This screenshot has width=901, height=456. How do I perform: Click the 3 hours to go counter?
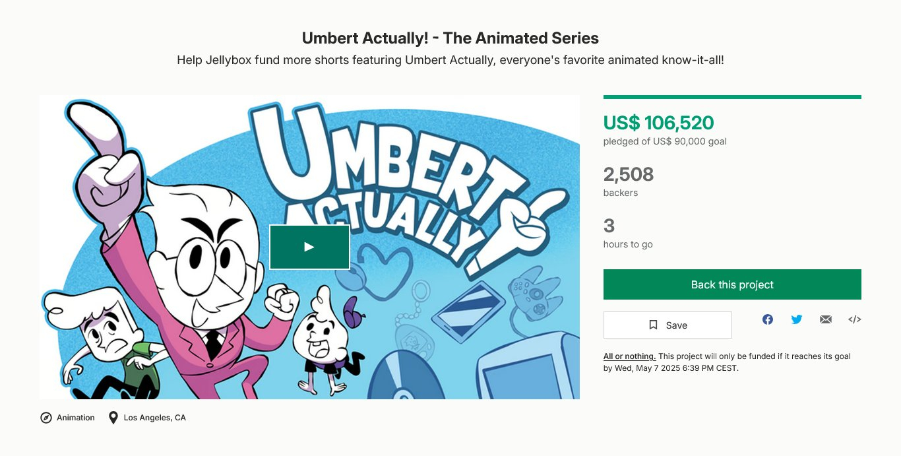pyautogui.click(x=609, y=226)
